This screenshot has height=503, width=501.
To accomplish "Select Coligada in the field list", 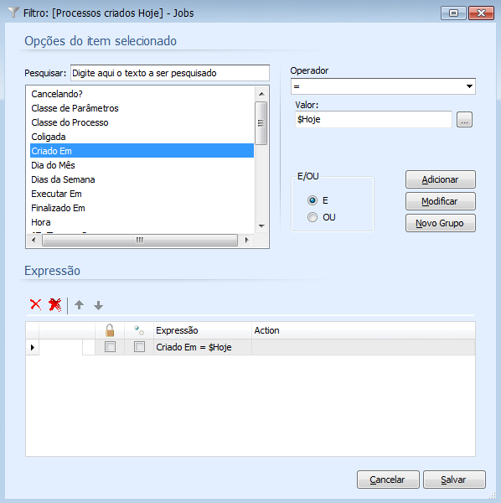I will coord(142,137).
